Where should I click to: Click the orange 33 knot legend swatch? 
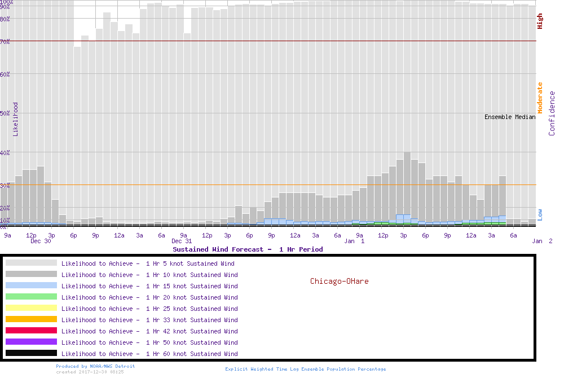coord(31,319)
